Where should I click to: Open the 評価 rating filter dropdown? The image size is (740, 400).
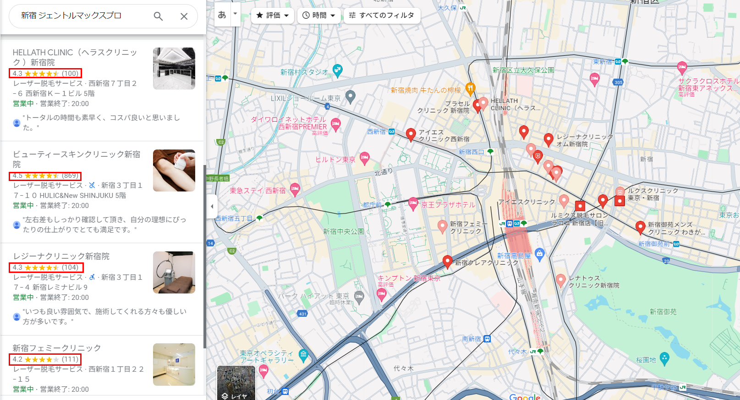coord(273,16)
